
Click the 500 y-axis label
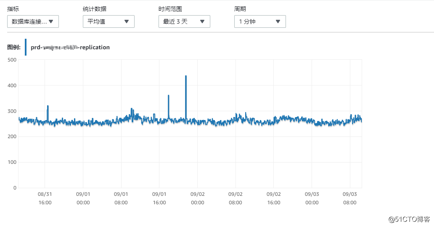pyautogui.click(x=12, y=60)
